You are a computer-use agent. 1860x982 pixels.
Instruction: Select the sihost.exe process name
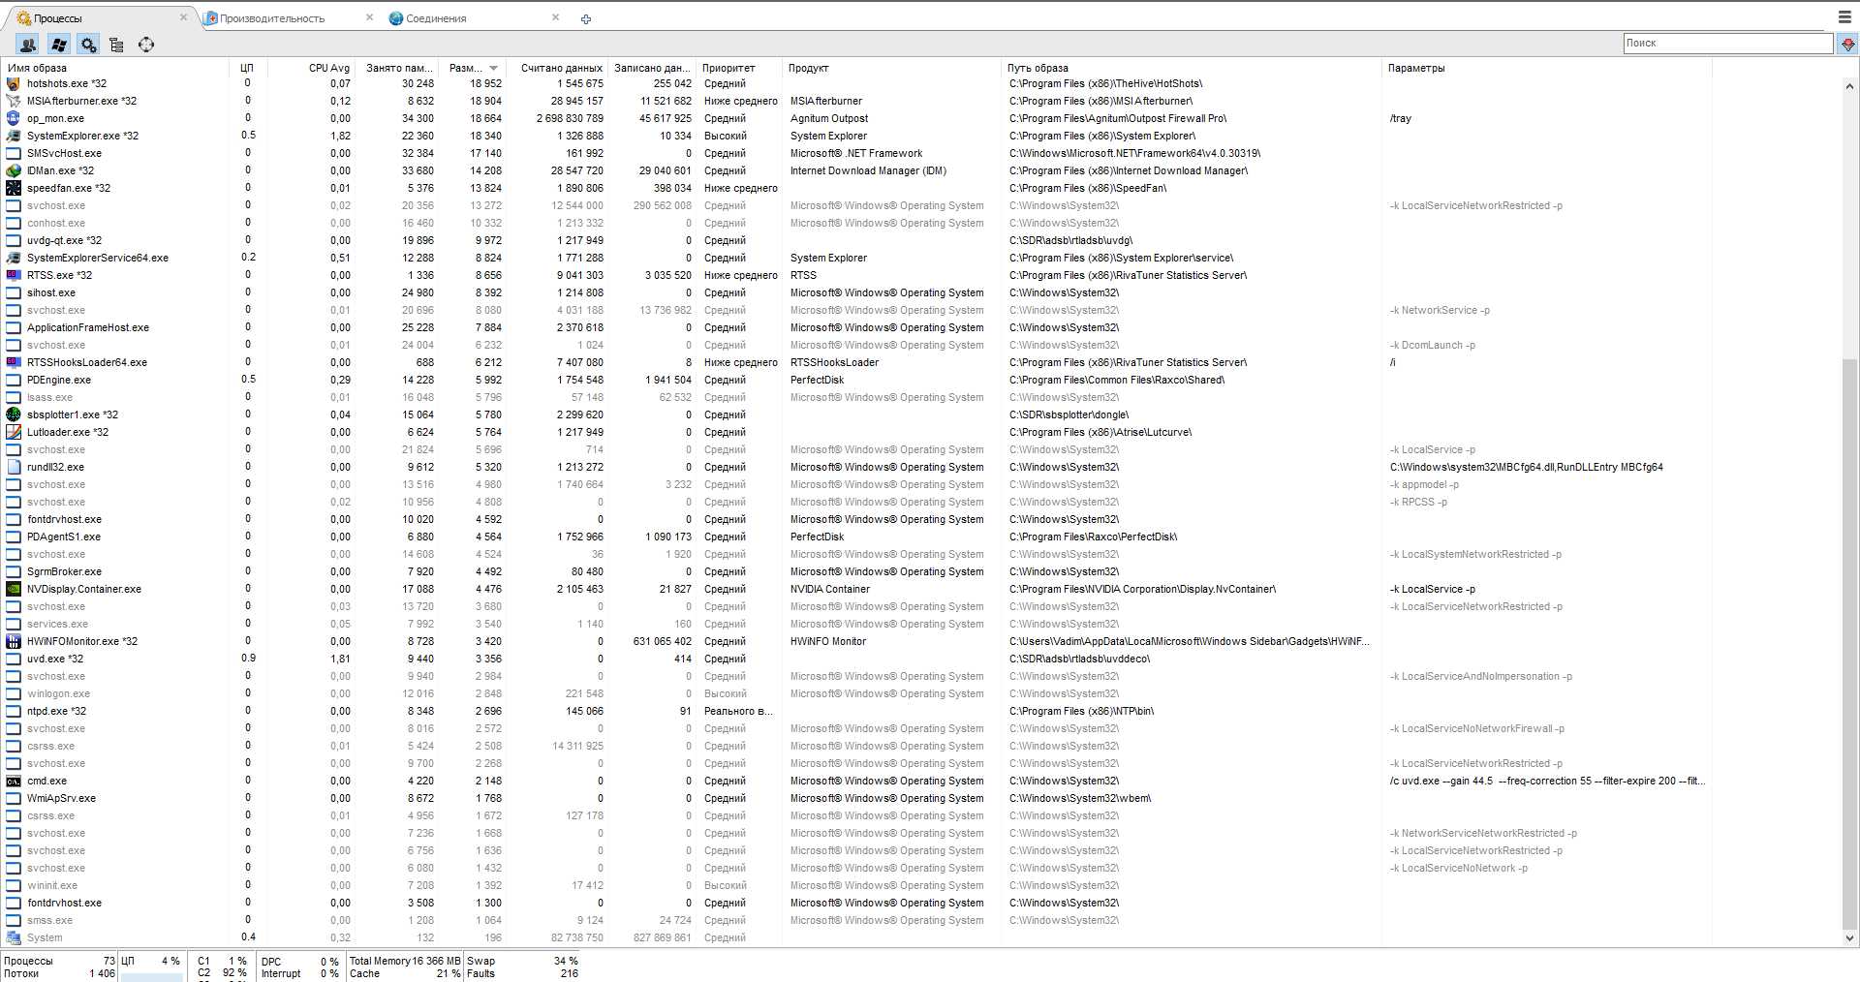(x=51, y=292)
